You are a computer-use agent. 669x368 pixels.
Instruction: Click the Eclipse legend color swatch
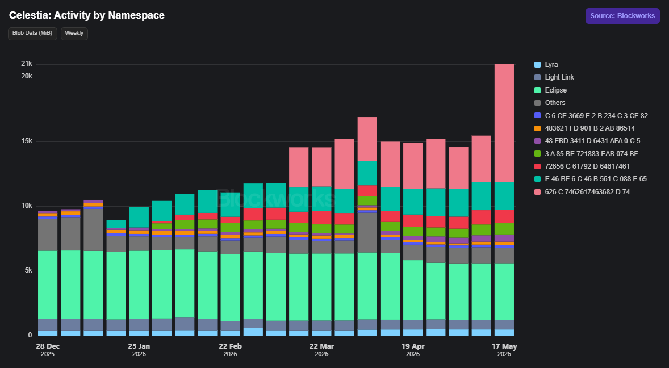538,90
